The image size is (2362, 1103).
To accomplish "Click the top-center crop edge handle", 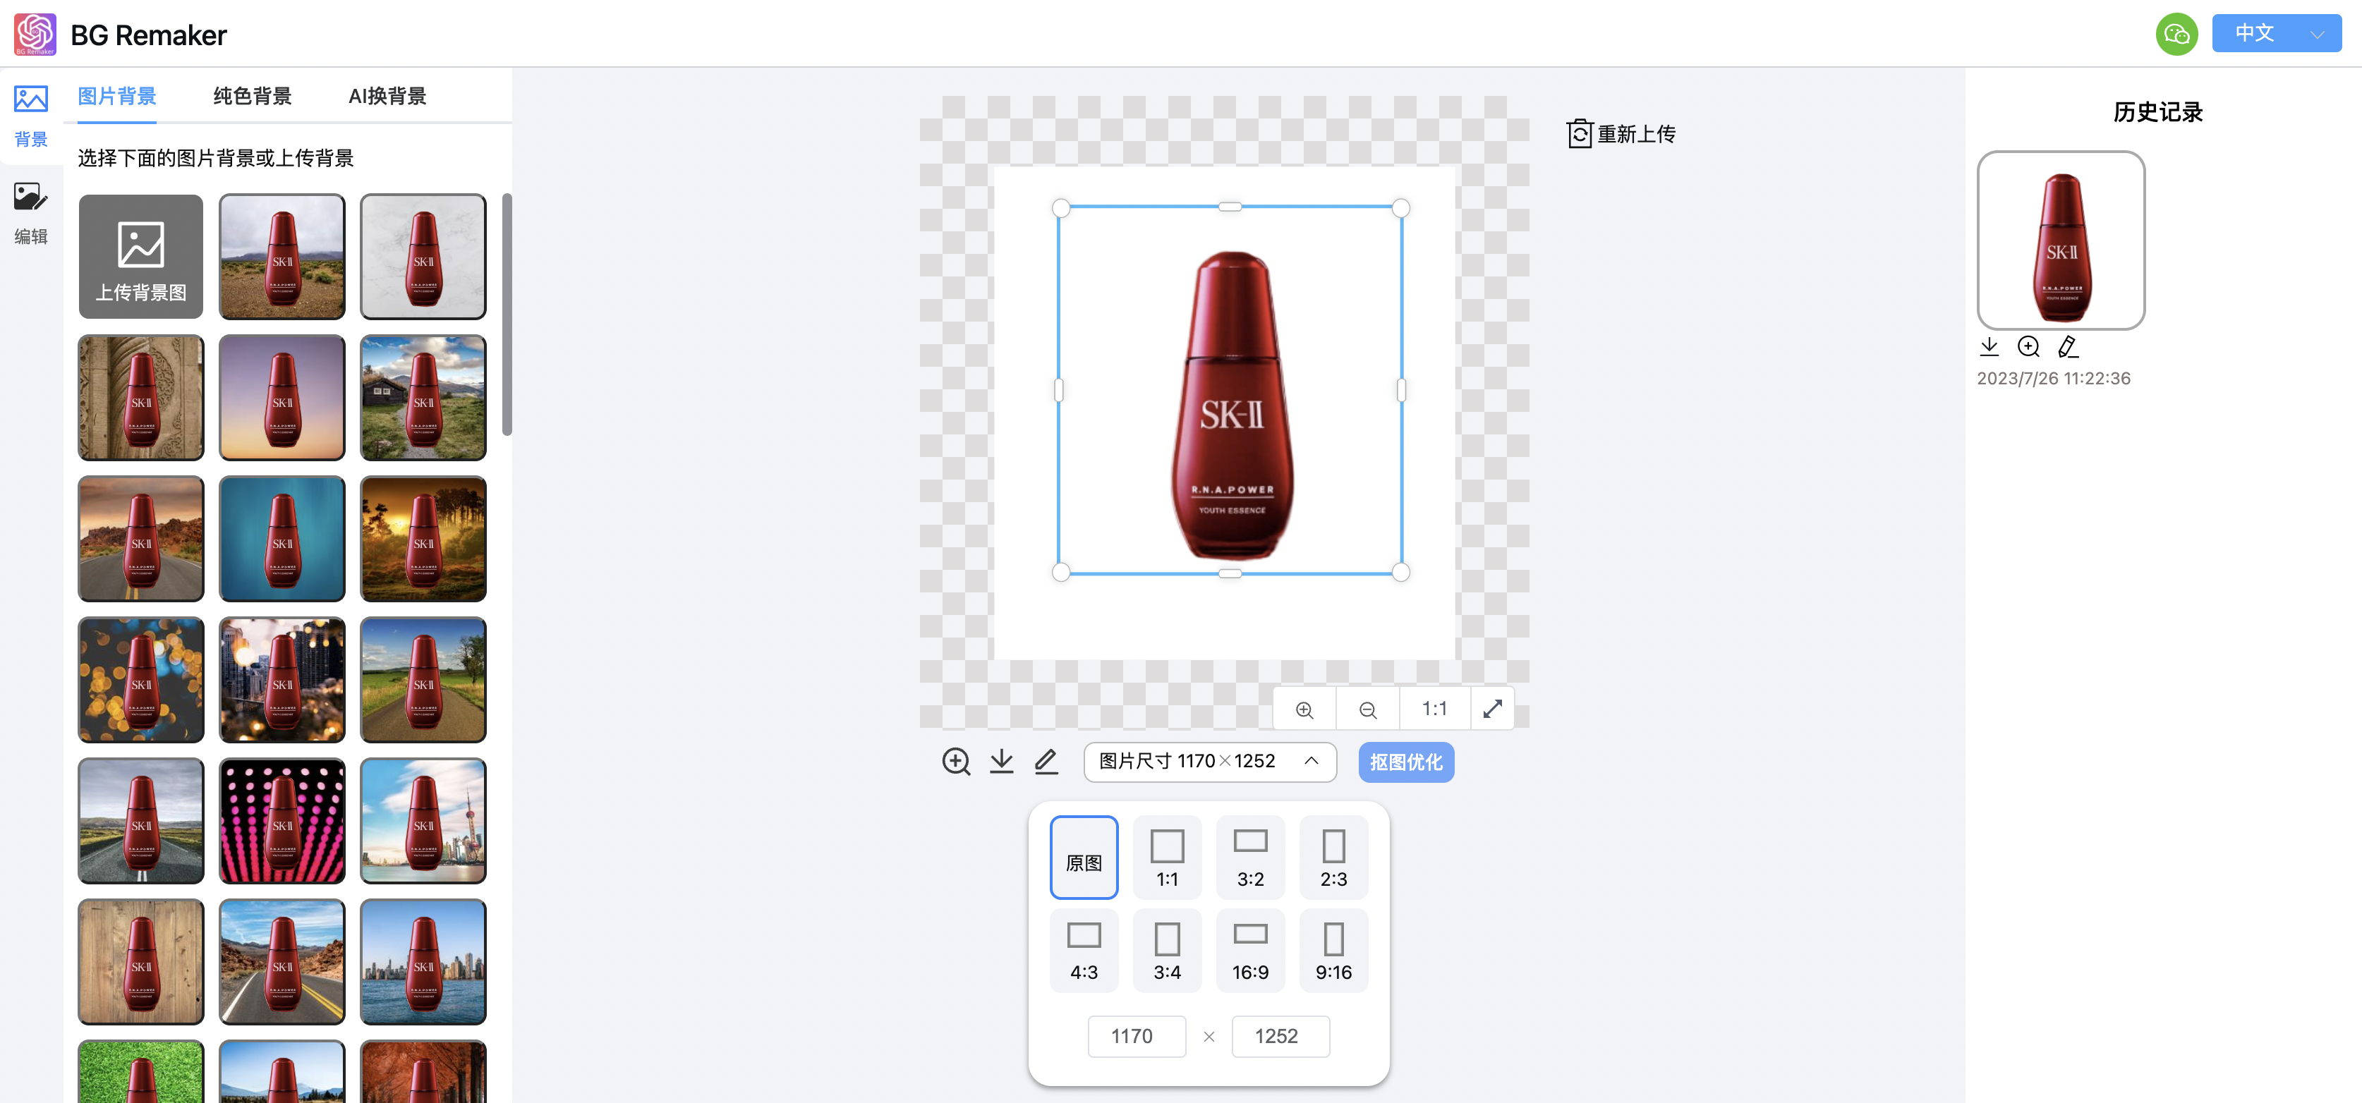I will (x=1230, y=207).
